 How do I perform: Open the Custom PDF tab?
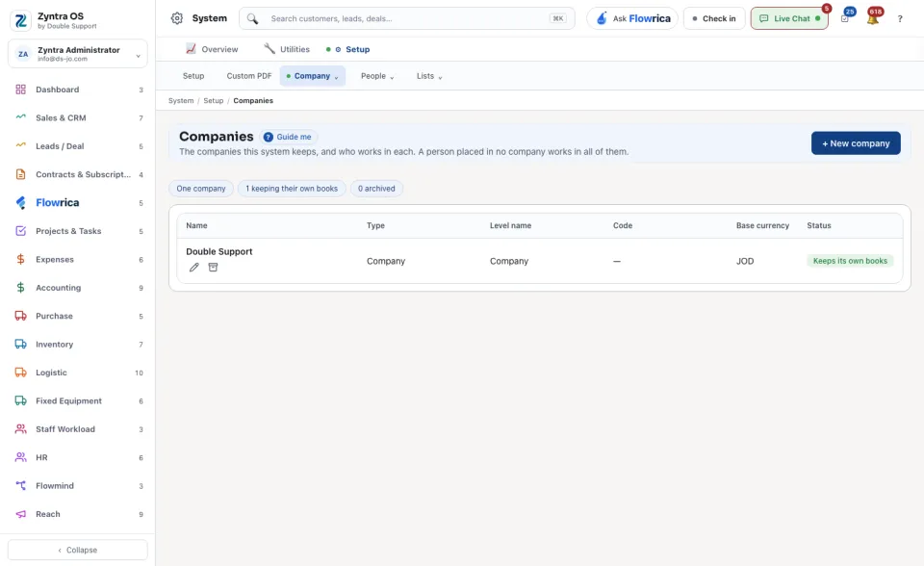tap(249, 76)
